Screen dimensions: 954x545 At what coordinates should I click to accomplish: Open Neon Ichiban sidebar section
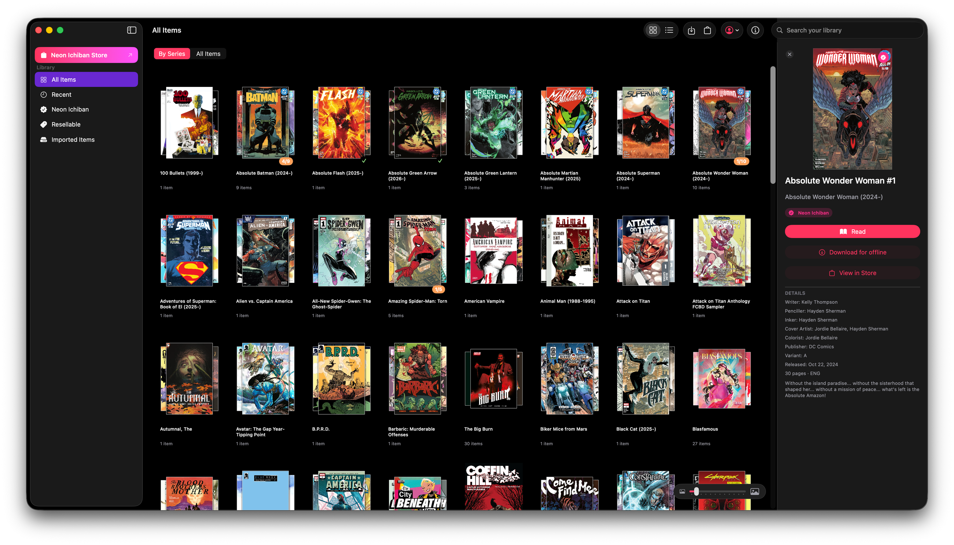[86, 109]
